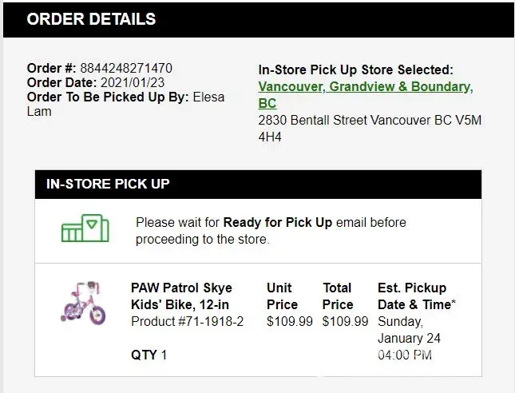Click the 2830 Bentall Street address text
The height and width of the screenshot is (393, 515).
tap(370, 121)
